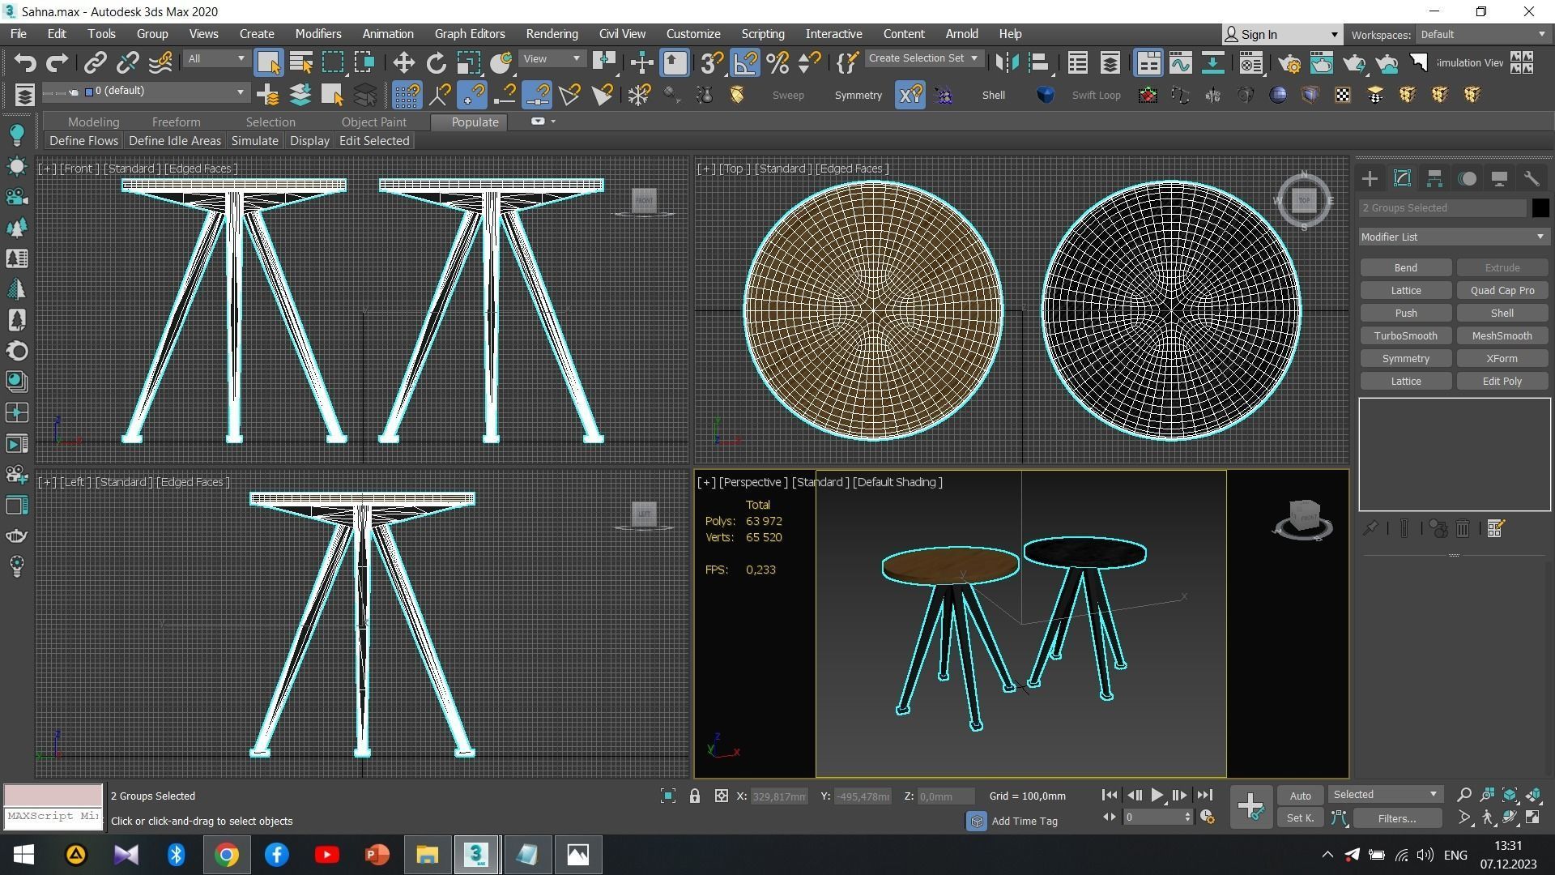
Task: Toggle Auto Key mode
Action: point(1300,796)
